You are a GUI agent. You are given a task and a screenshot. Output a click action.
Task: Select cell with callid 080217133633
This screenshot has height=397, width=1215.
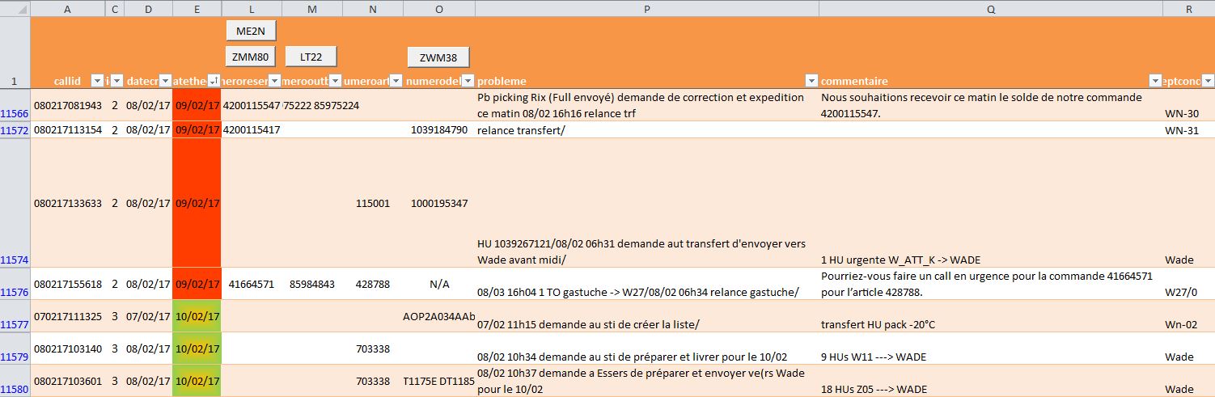click(68, 203)
